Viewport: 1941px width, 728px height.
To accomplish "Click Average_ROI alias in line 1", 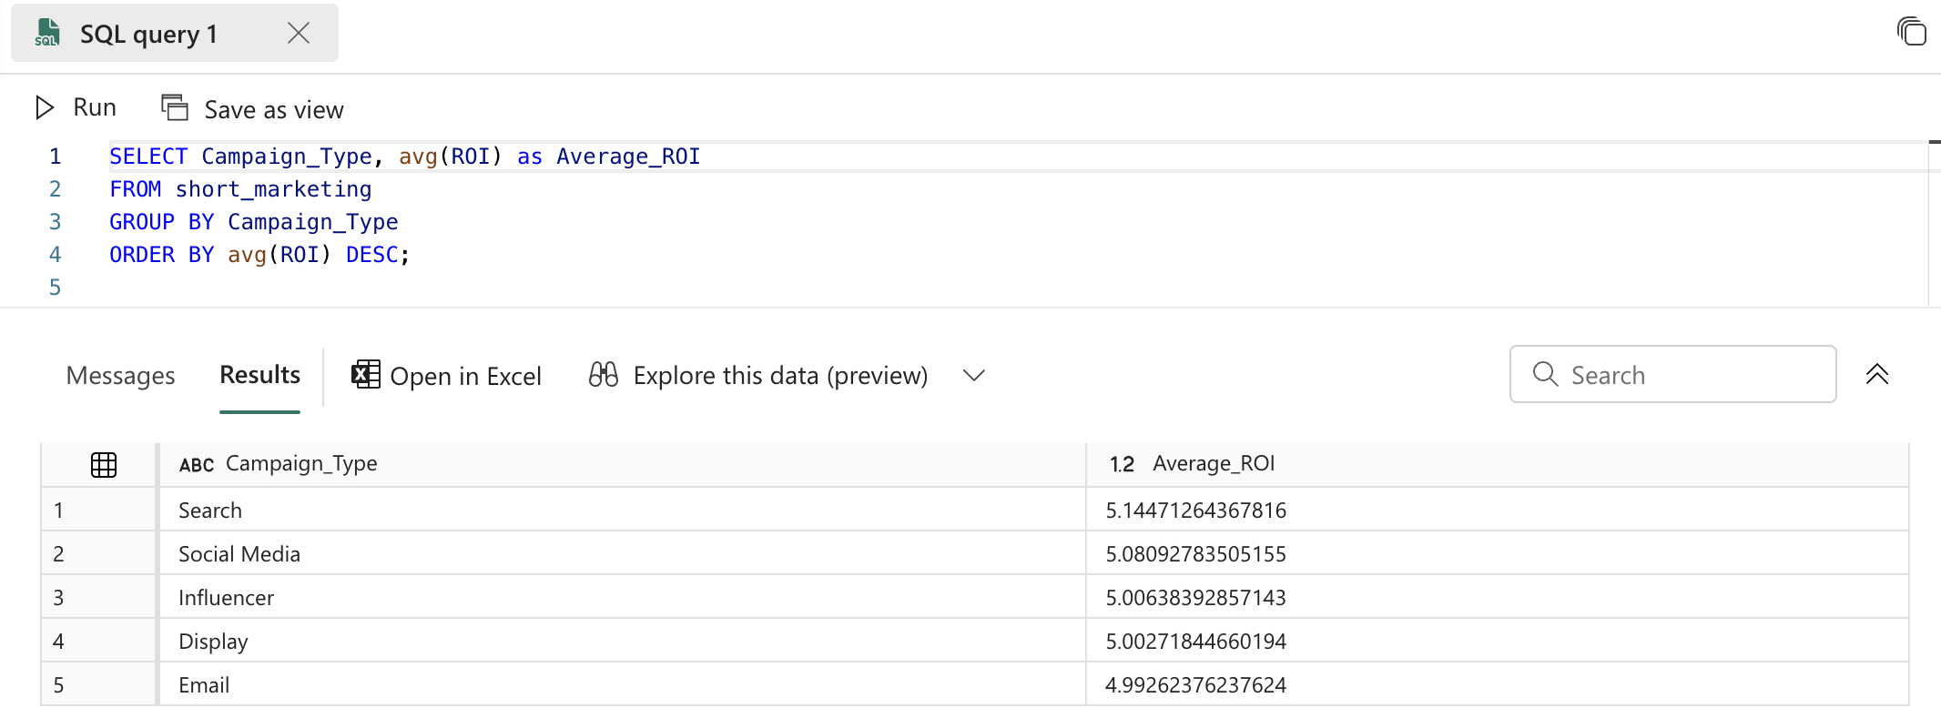I will 628,157.
